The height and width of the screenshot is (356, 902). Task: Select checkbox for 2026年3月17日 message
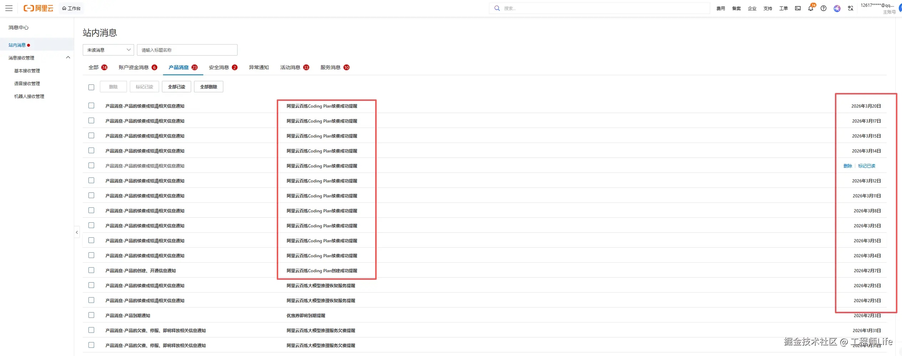[x=91, y=120]
